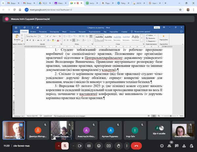Screen dimensions: 197x152
Task: Click the present screen button
Action: pyautogui.click(x=109, y=145)
